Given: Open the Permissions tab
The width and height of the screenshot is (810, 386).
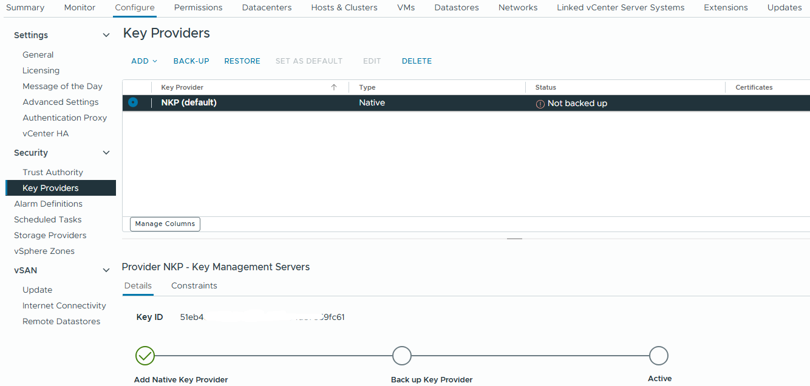Looking at the screenshot, I should [198, 7].
